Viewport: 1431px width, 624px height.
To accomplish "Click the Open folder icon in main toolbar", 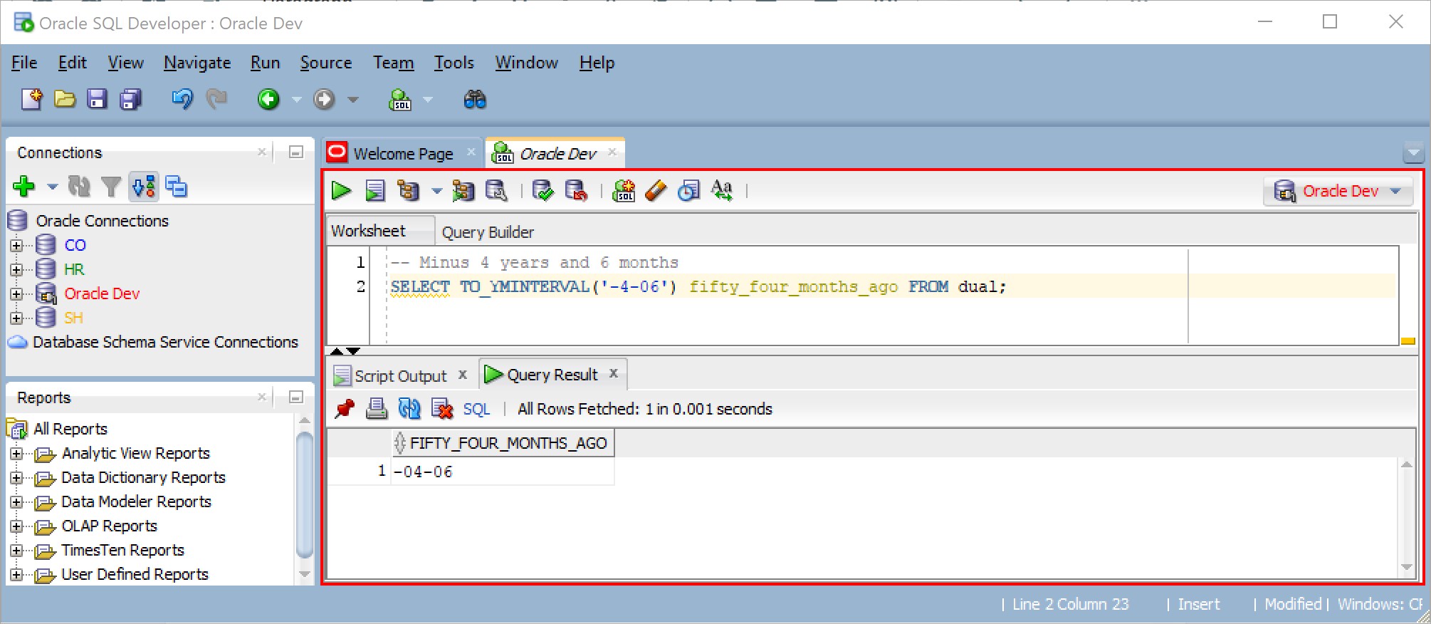I will [x=65, y=99].
